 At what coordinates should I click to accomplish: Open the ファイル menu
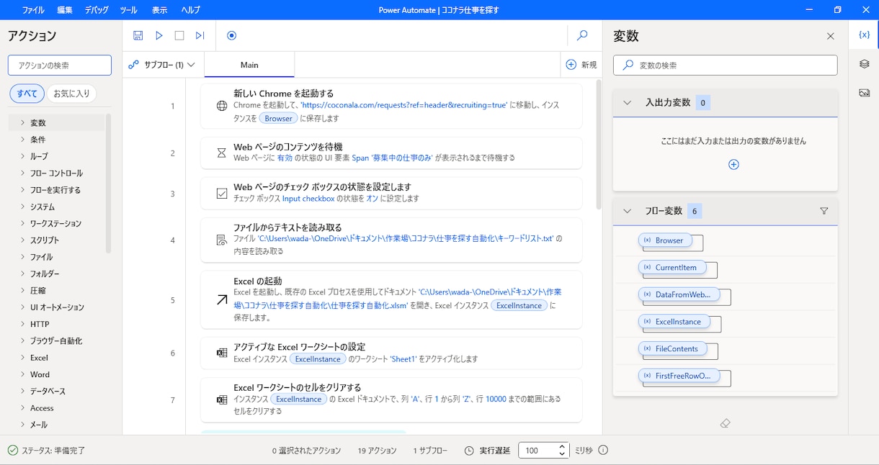coord(33,10)
